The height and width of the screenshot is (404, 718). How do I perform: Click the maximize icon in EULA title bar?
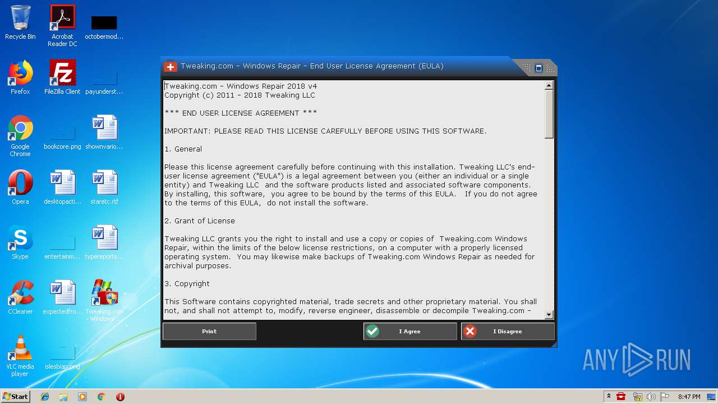pos(538,68)
